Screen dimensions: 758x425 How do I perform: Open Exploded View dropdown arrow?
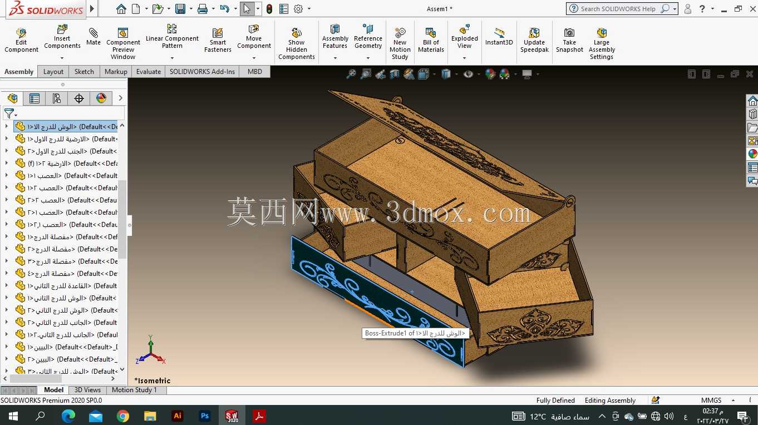click(x=465, y=57)
